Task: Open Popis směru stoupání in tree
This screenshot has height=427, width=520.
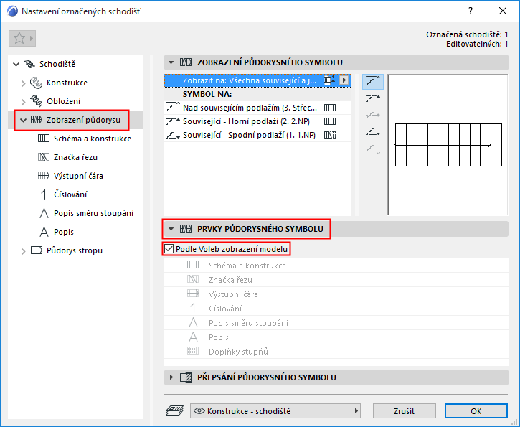Action: pyautogui.click(x=93, y=213)
